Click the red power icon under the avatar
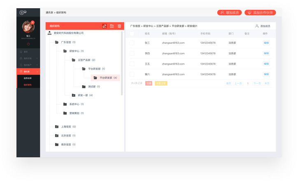The height and width of the screenshot is (182, 298). (28, 44)
